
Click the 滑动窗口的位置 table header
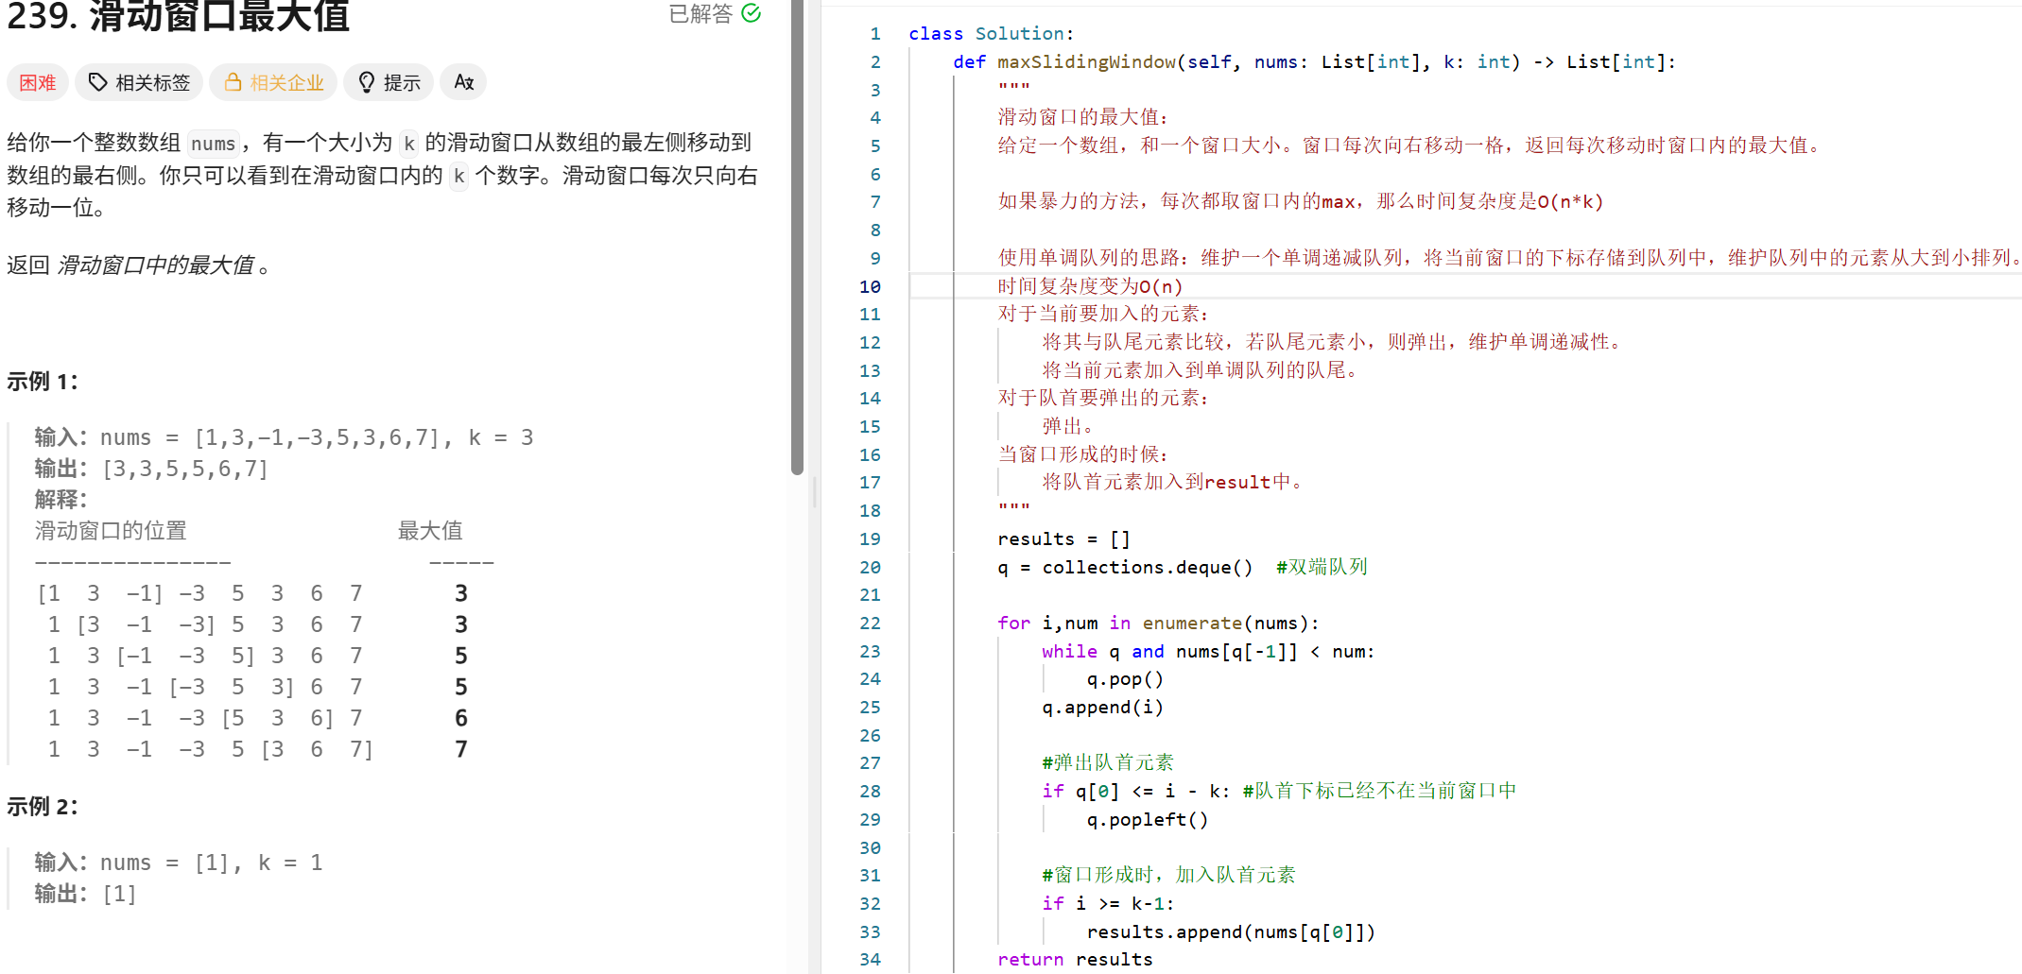point(111,531)
